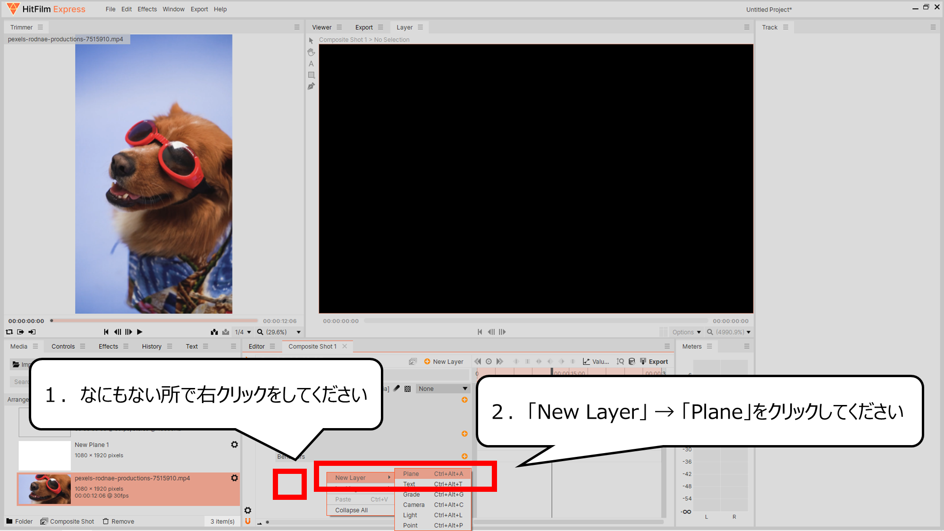
Task: Open Track panel menu icon
Action: [x=785, y=27]
